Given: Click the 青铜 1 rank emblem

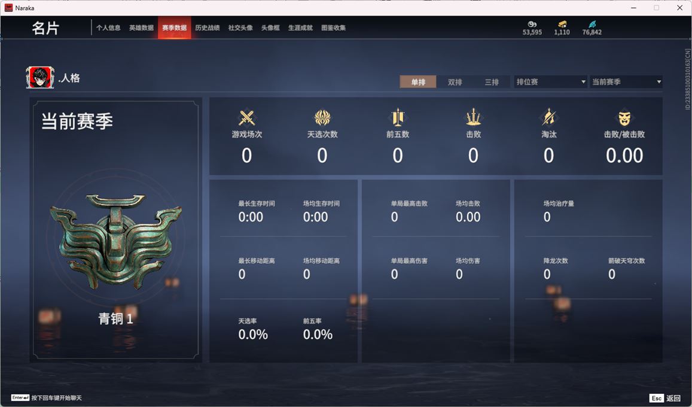Looking at the screenshot, I should (115, 241).
